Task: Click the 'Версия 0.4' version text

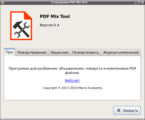Action: (x=49, y=25)
